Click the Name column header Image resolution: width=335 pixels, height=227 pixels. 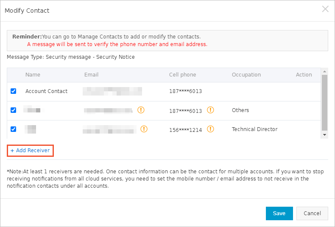pos(33,75)
